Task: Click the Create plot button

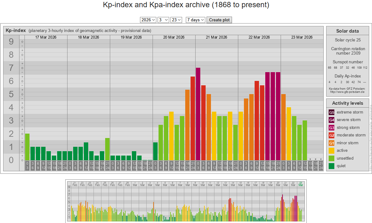Action: coord(219,20)
